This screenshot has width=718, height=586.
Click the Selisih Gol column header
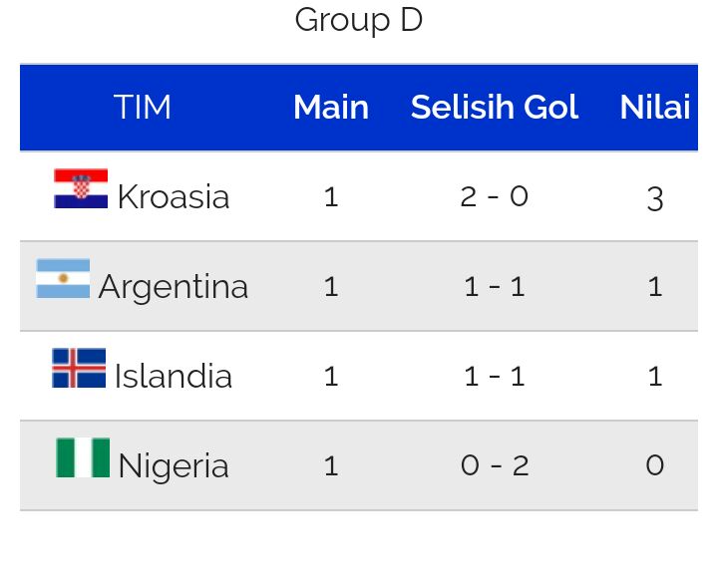pos(495,107)
